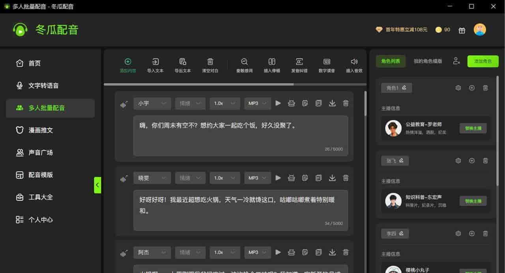Open the 小宇 speaker dropdown
Viewport: 505px width, 273px height.
click(152, 103)
